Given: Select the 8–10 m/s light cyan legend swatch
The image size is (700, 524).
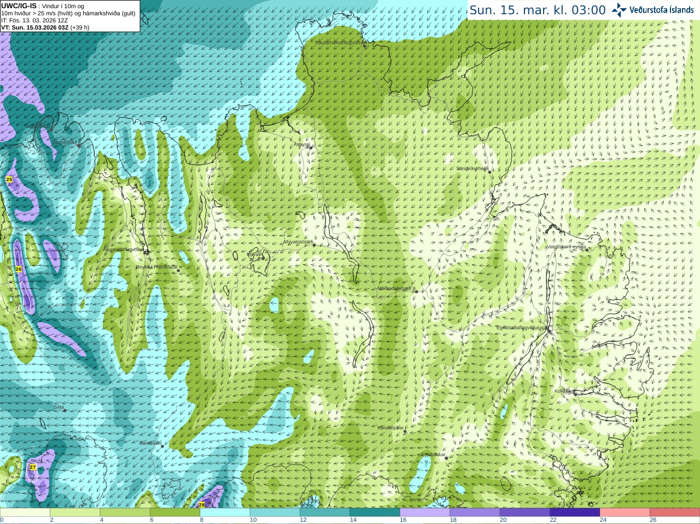Looking at the screenshot, I should point(225,513).
